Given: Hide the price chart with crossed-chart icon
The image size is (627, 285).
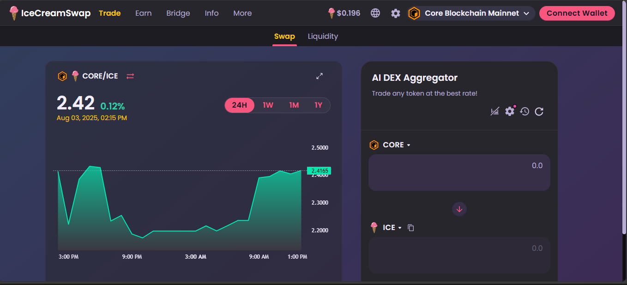Looking at the screenshot, I should 495,111.
